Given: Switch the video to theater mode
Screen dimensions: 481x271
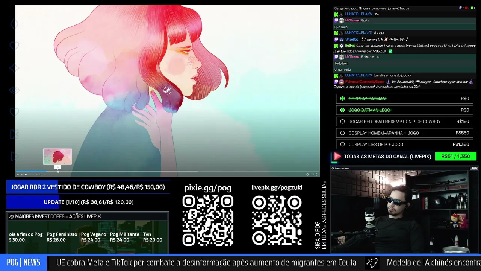Looking at the screenshot, I should click(x=312, y=174).
